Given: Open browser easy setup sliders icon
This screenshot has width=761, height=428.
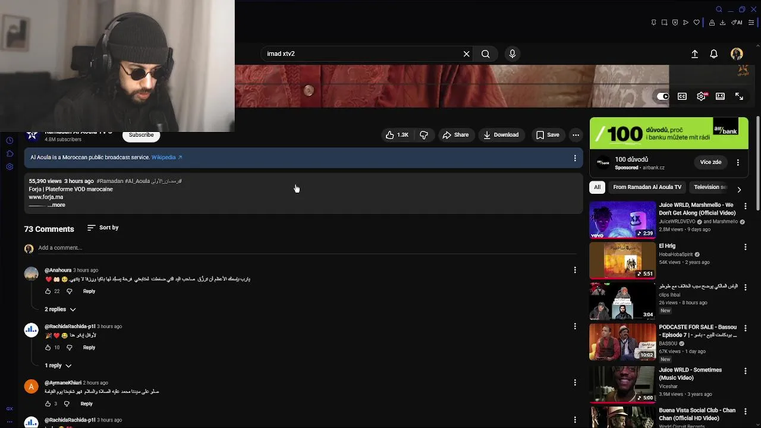Looking at the screenshot, I should [x=751, y=23].
